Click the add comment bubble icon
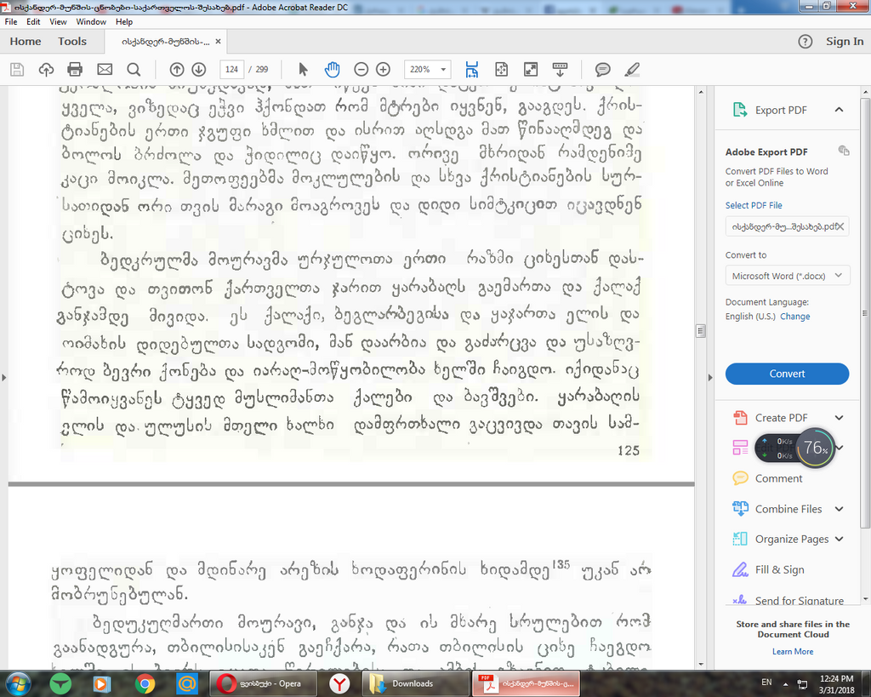Screen dimensions: 871x697 pos(602,69)
